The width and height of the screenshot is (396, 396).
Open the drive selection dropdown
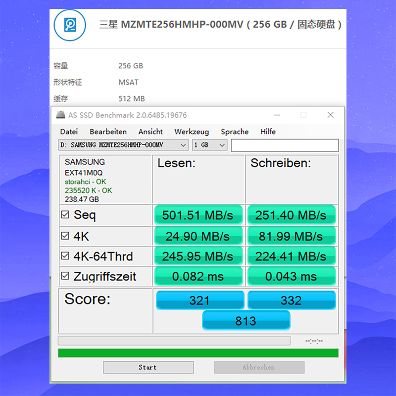(x=123, y=145)
